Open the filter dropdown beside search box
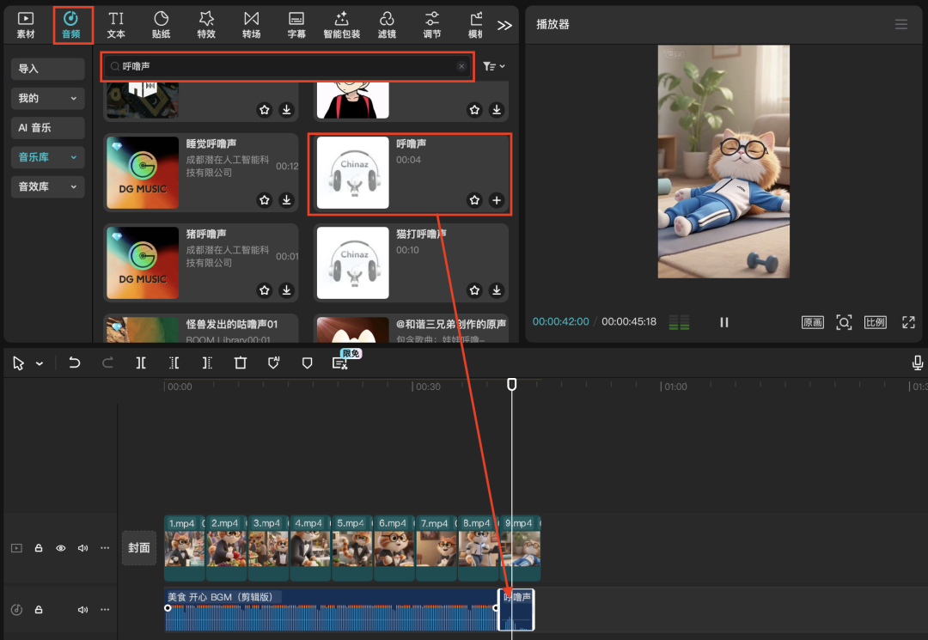Screen dimensions: 928x640 click(493, 66)
